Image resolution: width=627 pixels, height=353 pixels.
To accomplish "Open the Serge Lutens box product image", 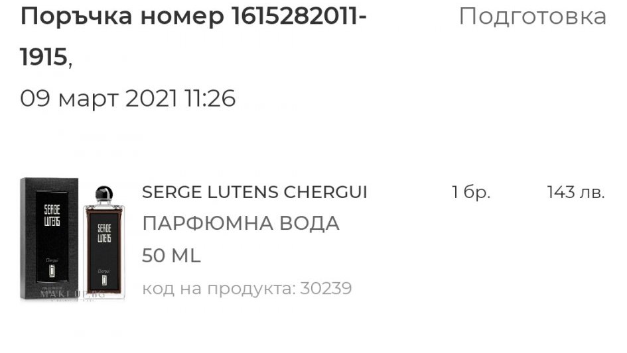I will (x=49, y=238).
